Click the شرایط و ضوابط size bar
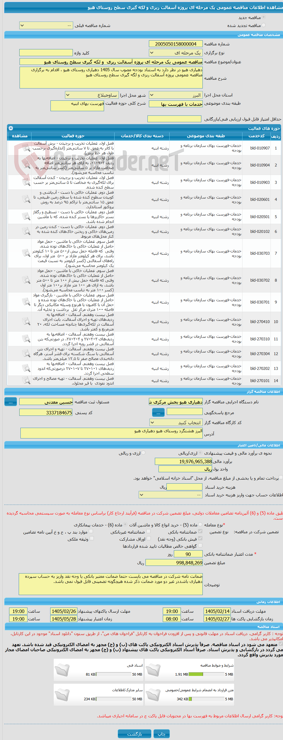 (x=206, y=674)
